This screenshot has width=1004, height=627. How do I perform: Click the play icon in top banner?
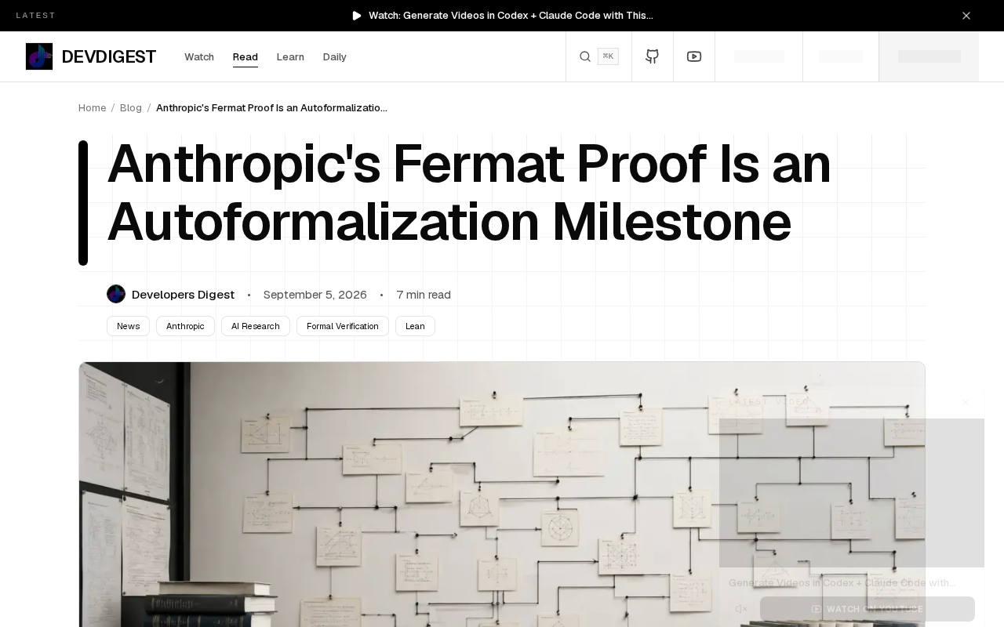click(357, 16)
